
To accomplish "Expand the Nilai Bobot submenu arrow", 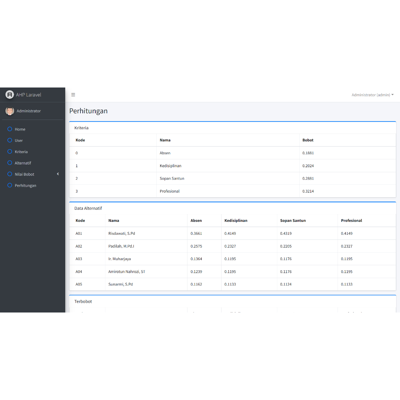I will (x=58, y=174).
